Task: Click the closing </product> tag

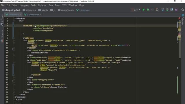Action: 36,75
